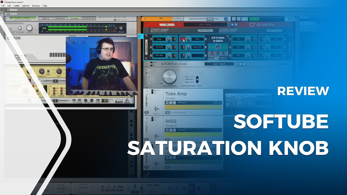The image size is (347, 195).
Task: Collapse the Saturation Knob device
Action: coord(146,64)
